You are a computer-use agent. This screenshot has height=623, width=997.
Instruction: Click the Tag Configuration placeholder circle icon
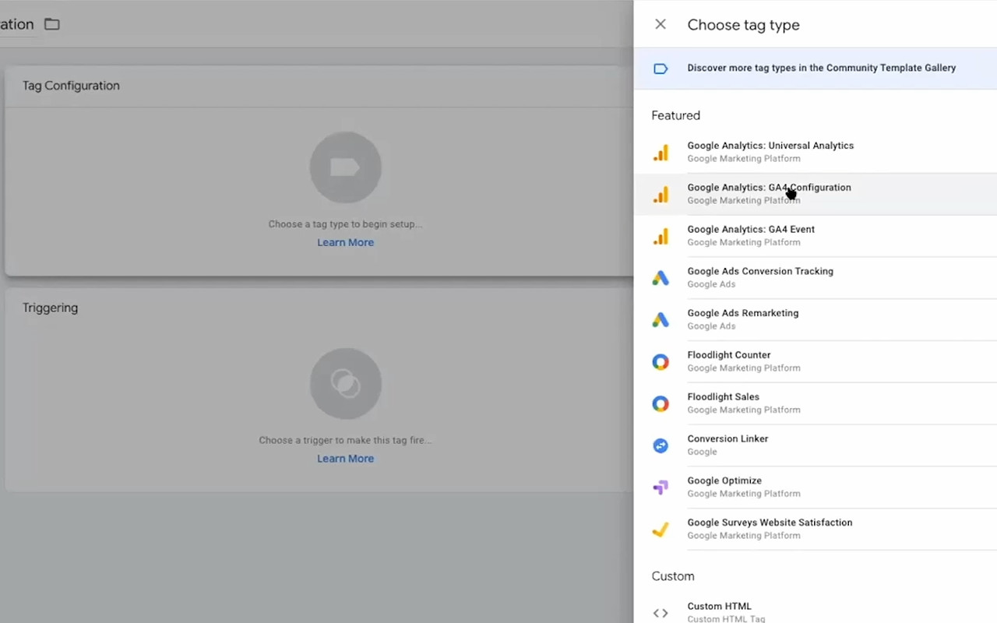pos(345,167)
